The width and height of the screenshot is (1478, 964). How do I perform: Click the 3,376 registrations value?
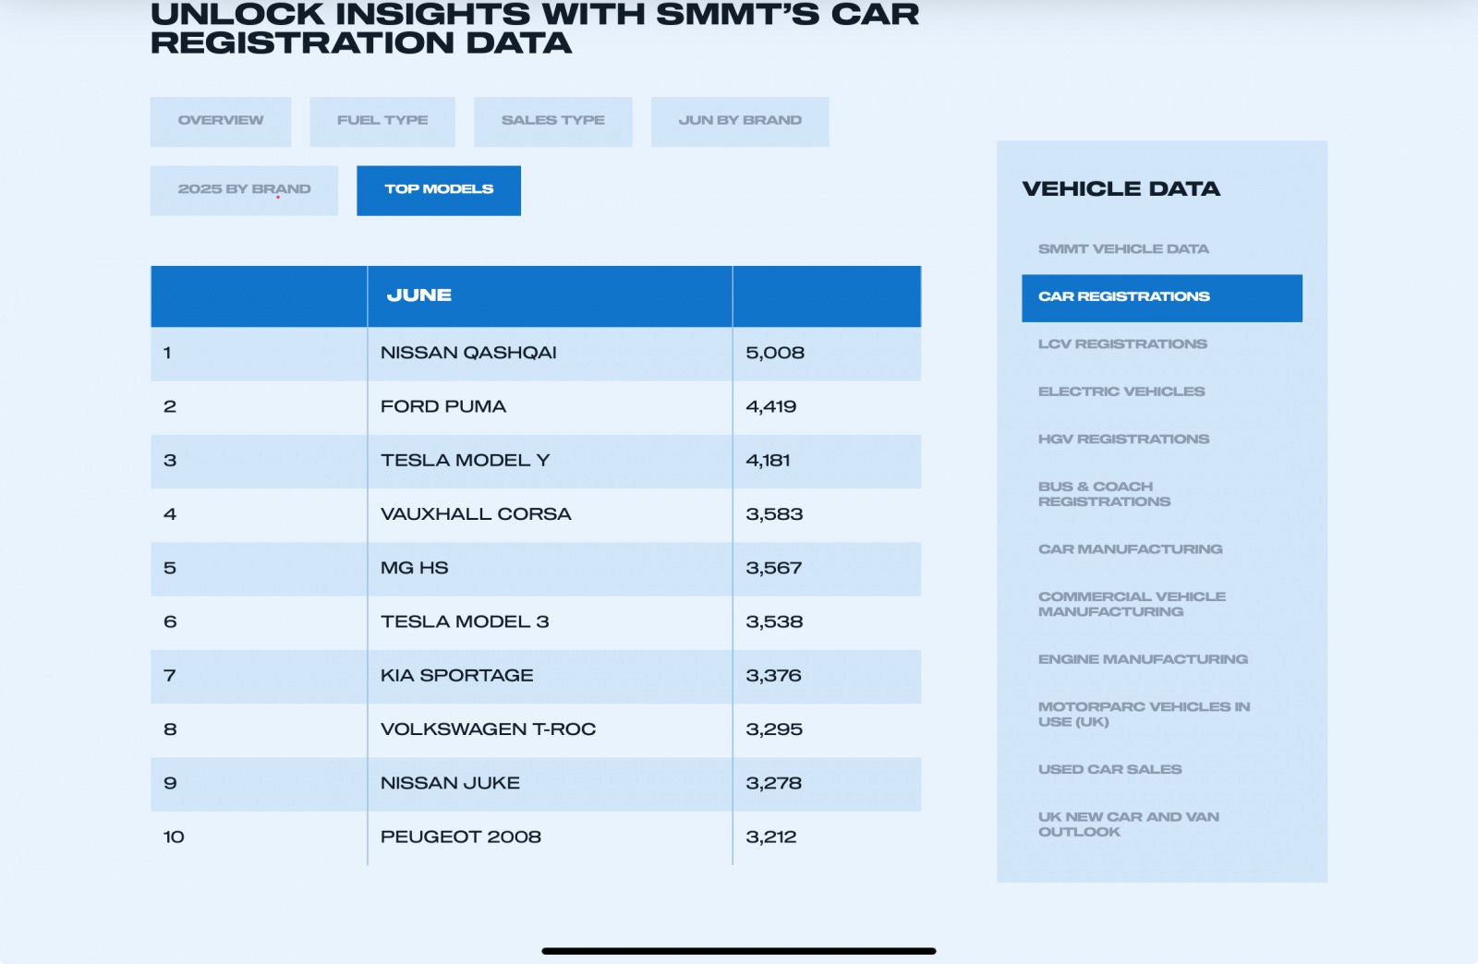[774, 676]
